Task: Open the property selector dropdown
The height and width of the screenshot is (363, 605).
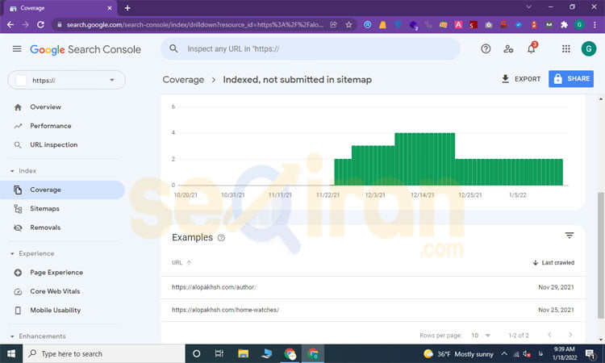Action: (66, 80)
